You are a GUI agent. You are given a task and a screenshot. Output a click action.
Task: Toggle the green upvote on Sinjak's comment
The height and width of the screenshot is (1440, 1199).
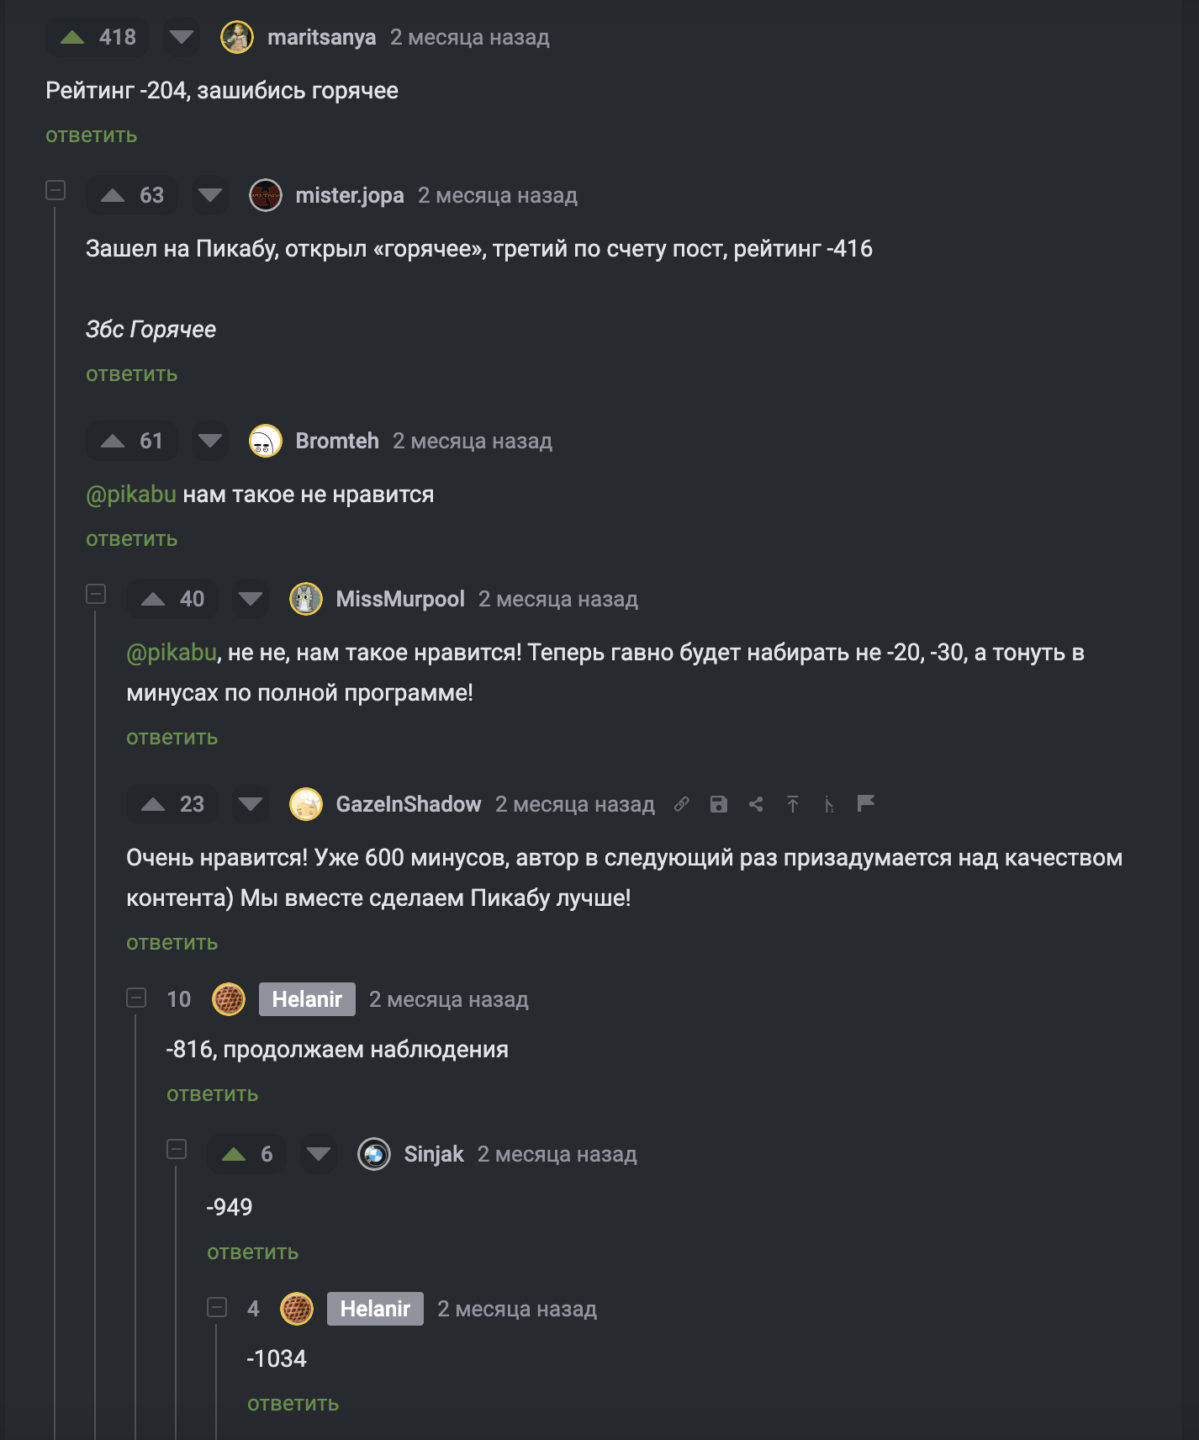[234, 1154]
